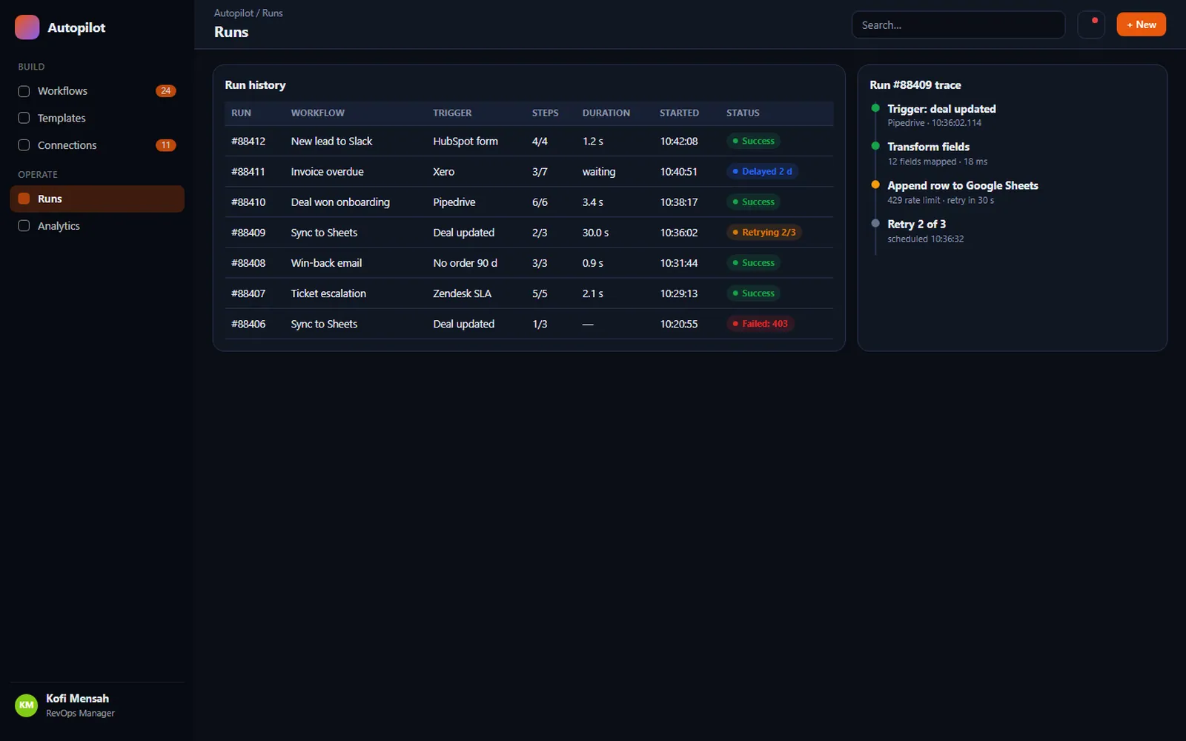Switch to the Analytics section
This screenshot has height=741, width=1186.
click(x=97, y=226)
